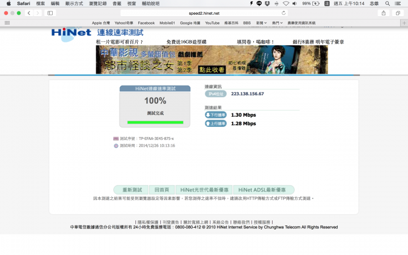408x255 pixels.
Task: Open the 授權服務 footer link
Action: [x=262, y=222]
